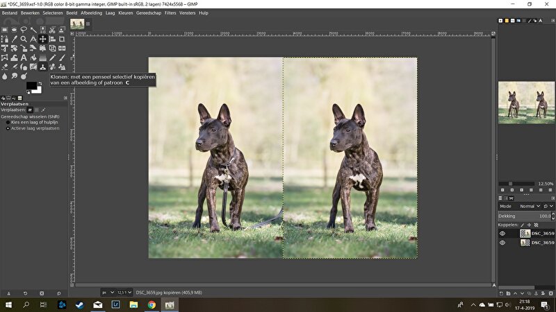This screenshot has height=312, width=556.
Task: Select the Heal bandage tool
Action: (x=53, y=67)
